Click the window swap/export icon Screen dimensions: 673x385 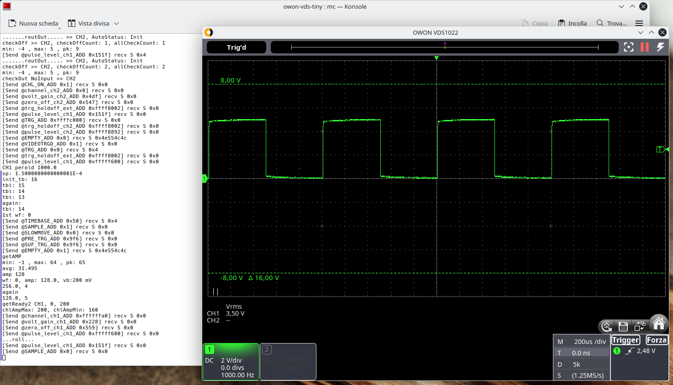click(640, 326)
